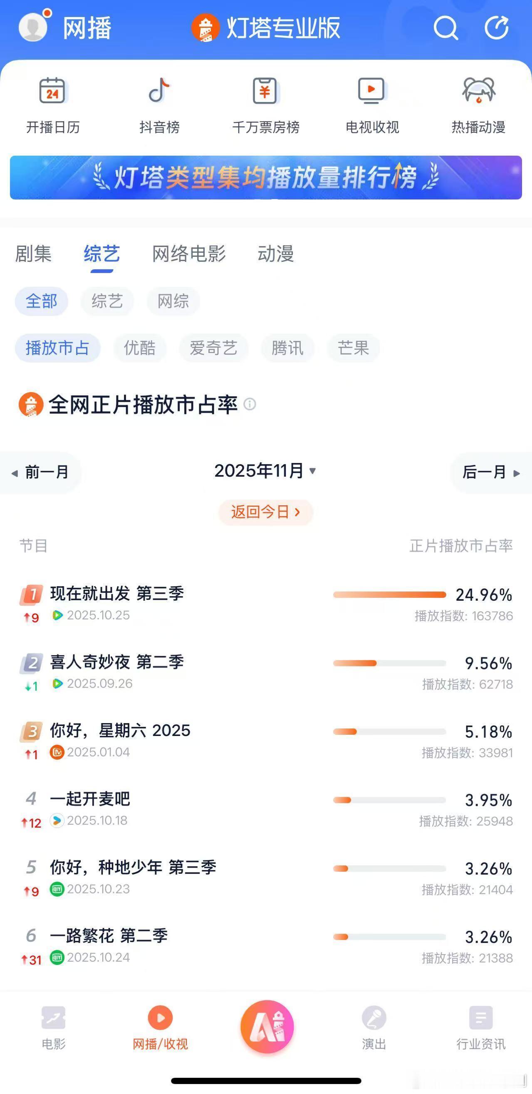This screenshot has height=1094, width=532.
Task: Tap the center AI lighthouse button
Action: [267, 1027]
